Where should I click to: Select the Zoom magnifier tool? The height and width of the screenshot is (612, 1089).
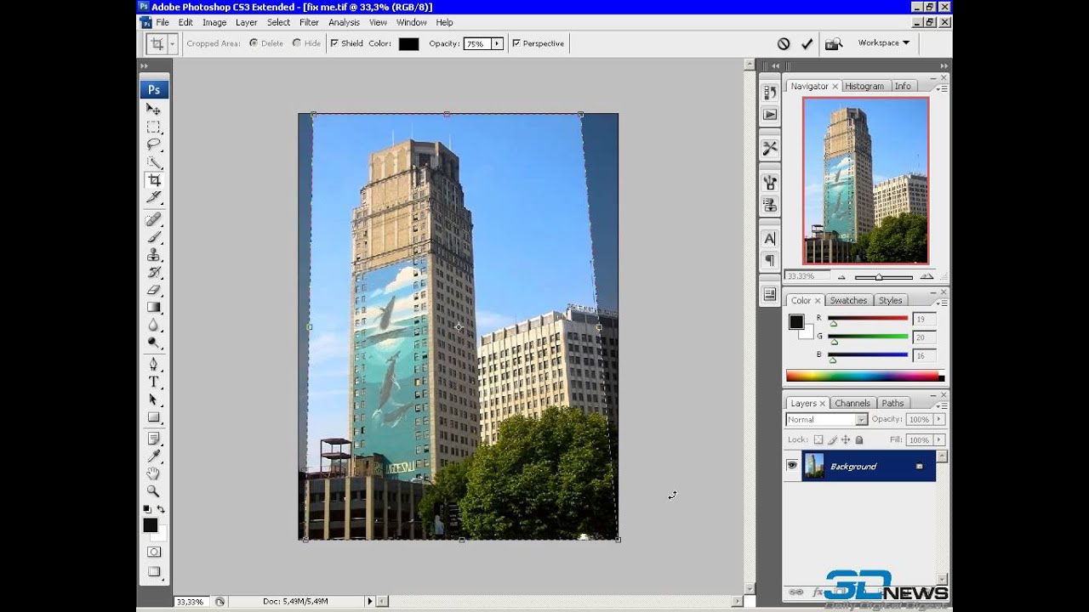click(x=154, y=490)
